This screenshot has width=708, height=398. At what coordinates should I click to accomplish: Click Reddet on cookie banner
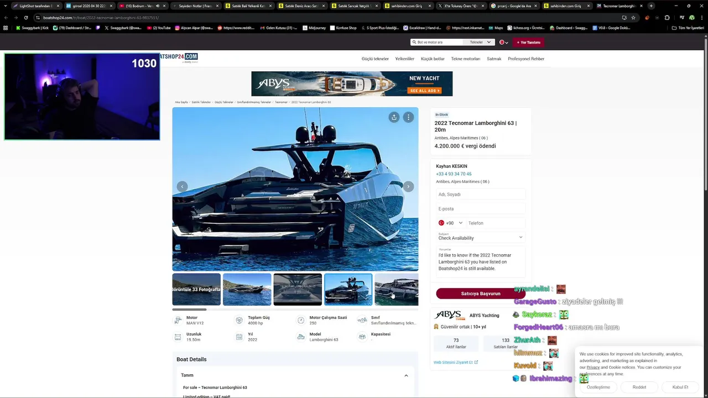click(639, 387)
